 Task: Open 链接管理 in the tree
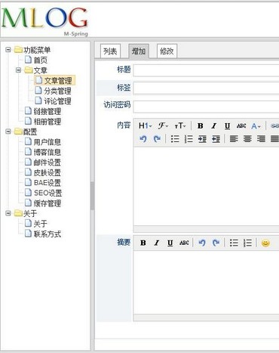pyautogui.click(x=43, y=111)
